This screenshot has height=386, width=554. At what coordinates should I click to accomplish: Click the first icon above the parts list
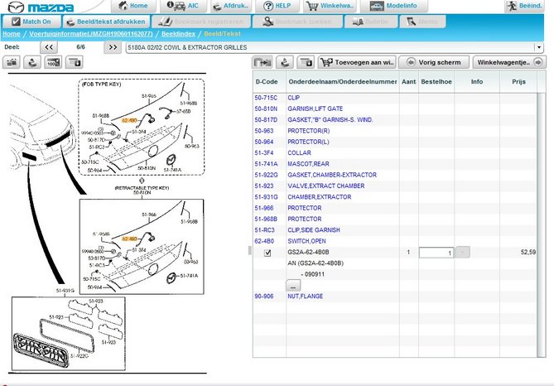tap(263, 62)
